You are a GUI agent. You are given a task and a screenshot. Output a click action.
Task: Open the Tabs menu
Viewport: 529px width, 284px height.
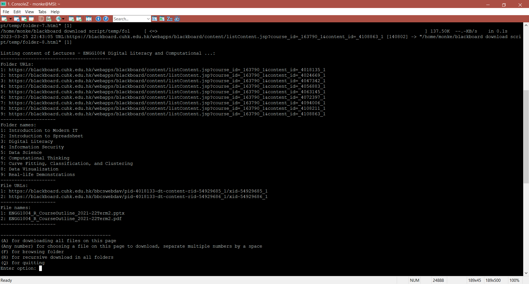tap(42, 12)
